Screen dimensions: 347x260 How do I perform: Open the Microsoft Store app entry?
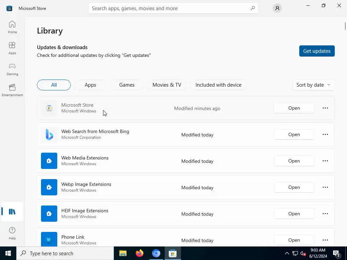pyautogui.click(x=294, y=108)
